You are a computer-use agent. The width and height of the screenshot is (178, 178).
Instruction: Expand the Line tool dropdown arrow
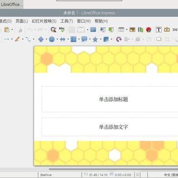pos(12,39)
